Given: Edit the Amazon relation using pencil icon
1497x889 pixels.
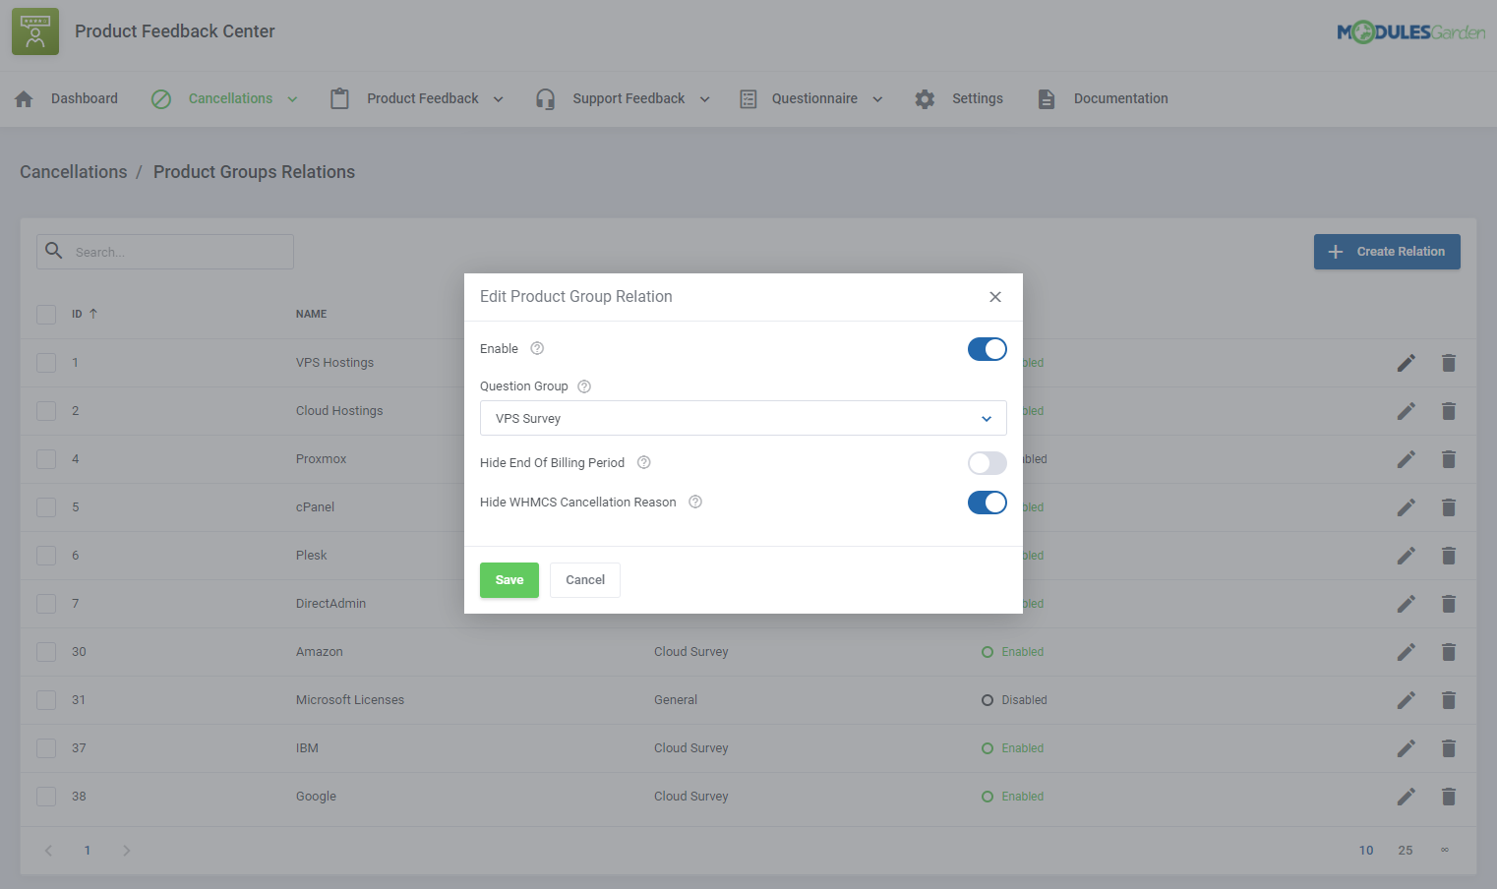Looking at the screenshot, I should coord(1407,651).
